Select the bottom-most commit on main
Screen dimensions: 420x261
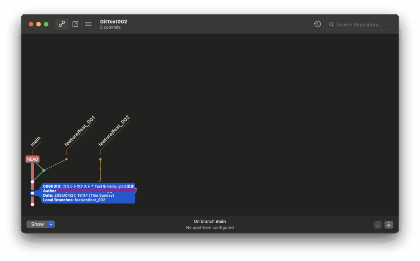tap(32, 204)
